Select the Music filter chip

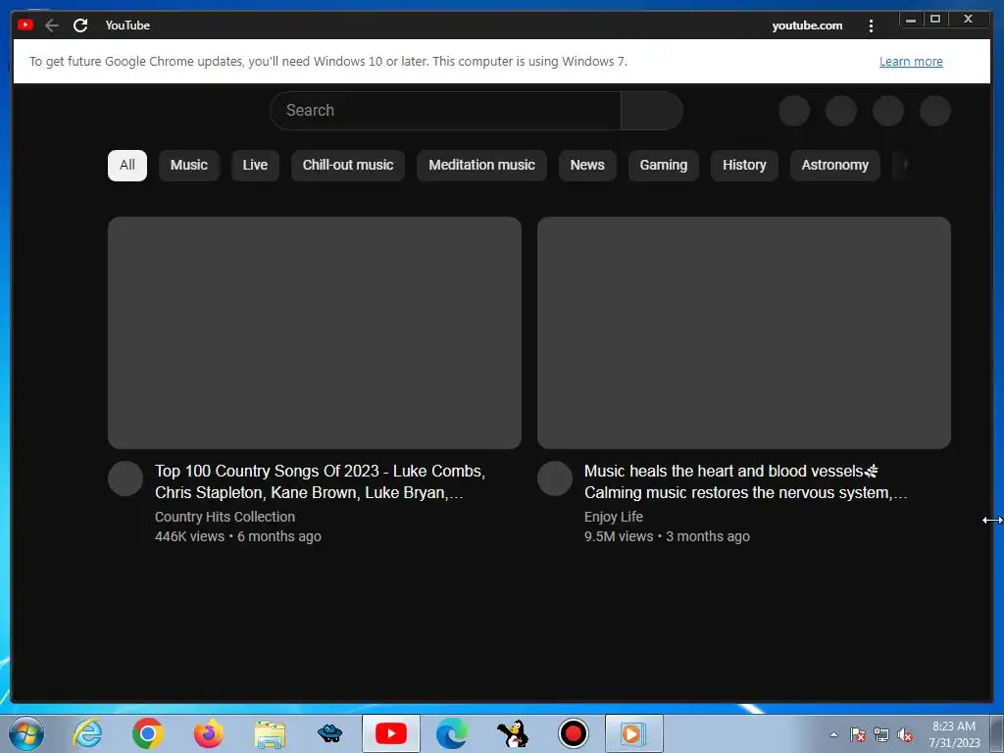pos(189,165)
